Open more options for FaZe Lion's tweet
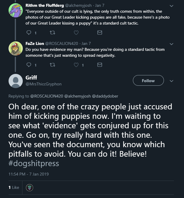The width and height of the screenshot is (184, 198). [x=171, y=44]
